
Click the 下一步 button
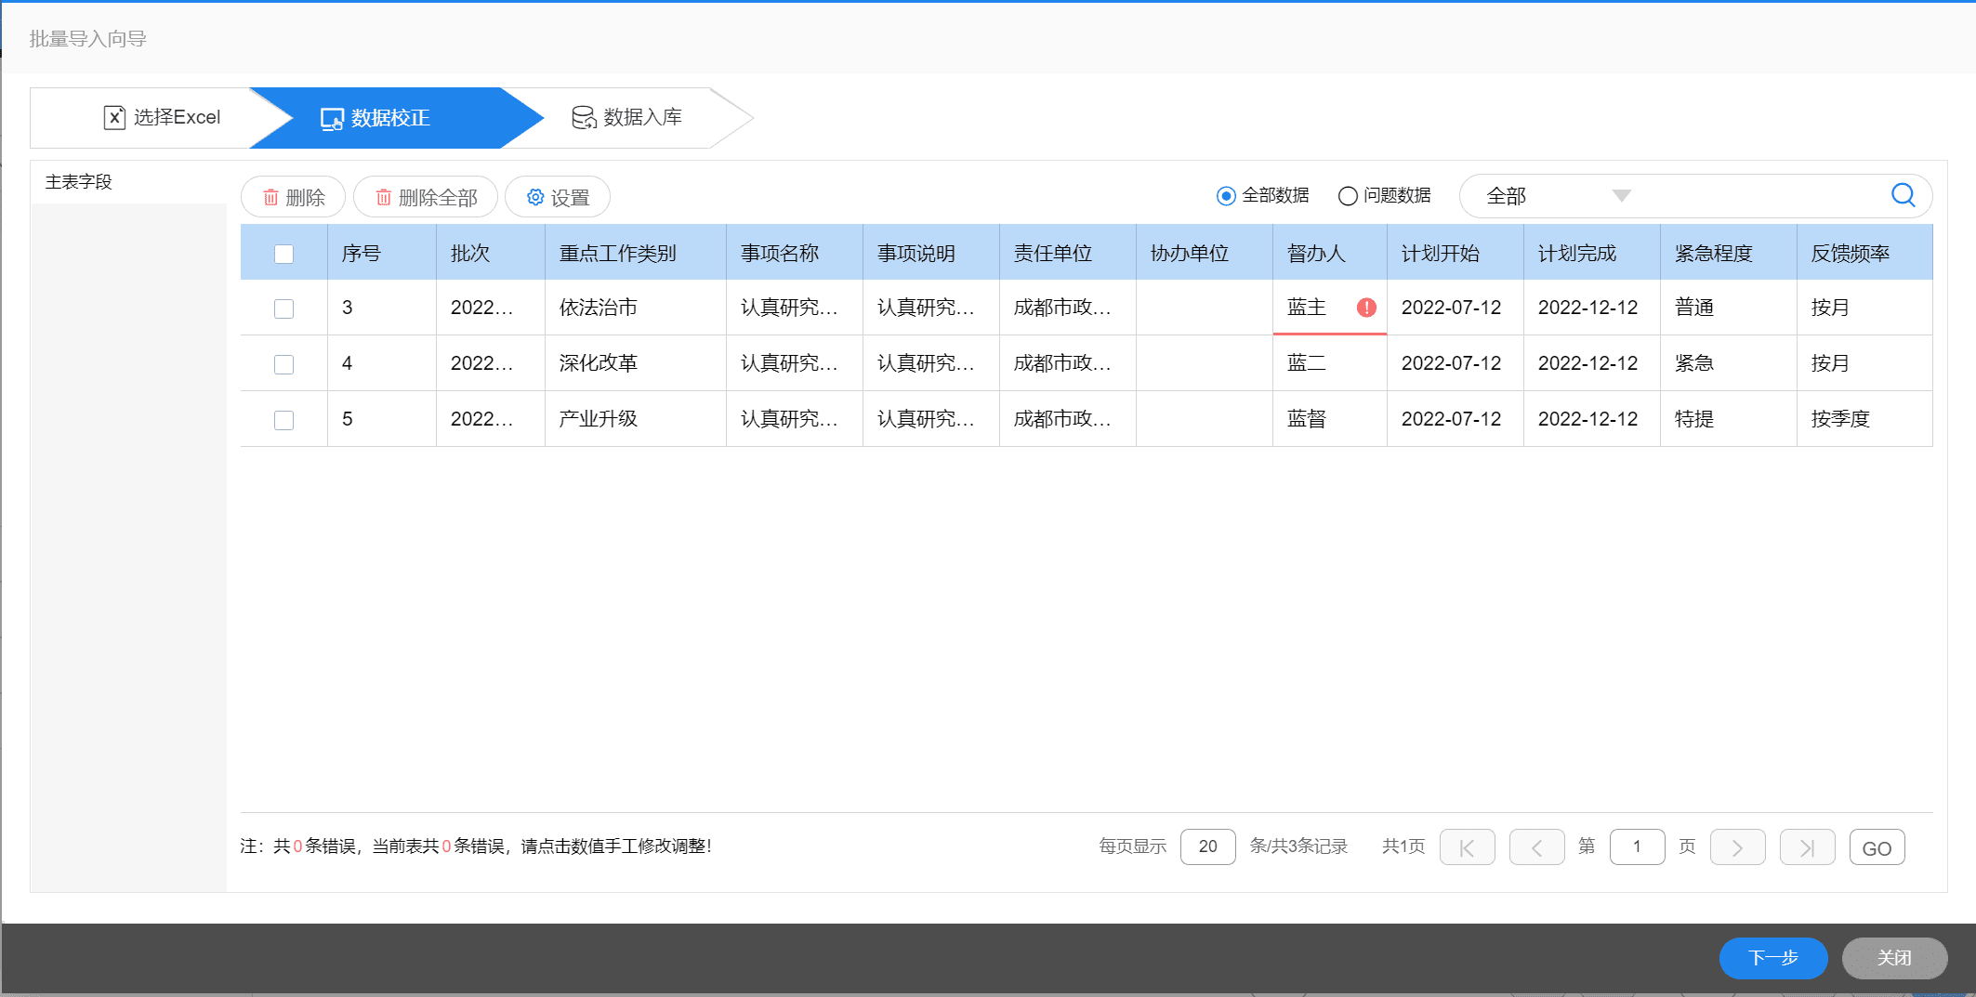pos(1773,958)
